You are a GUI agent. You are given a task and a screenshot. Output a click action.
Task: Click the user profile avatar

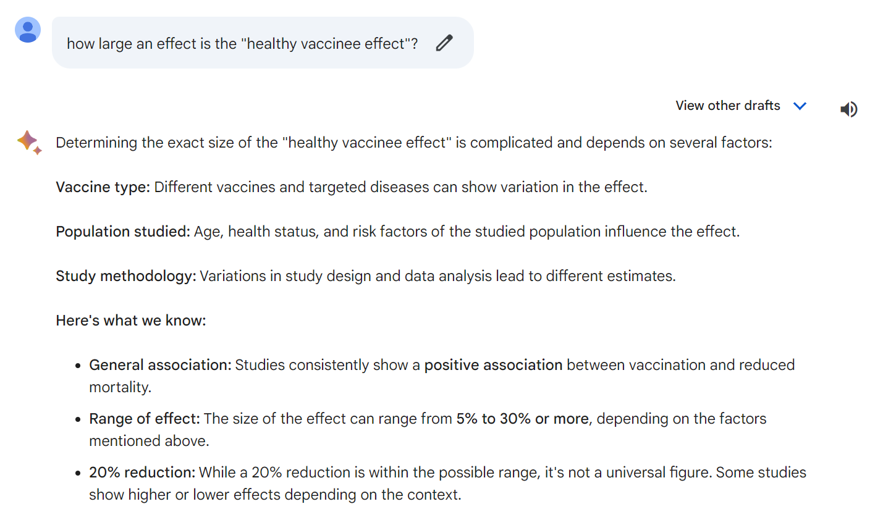click(x=28, y=30)
